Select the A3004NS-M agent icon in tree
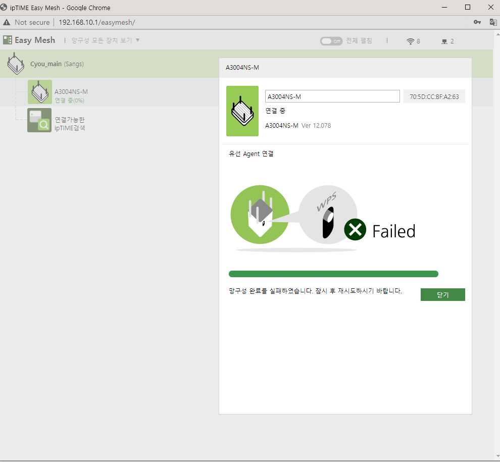 [39, 92]
